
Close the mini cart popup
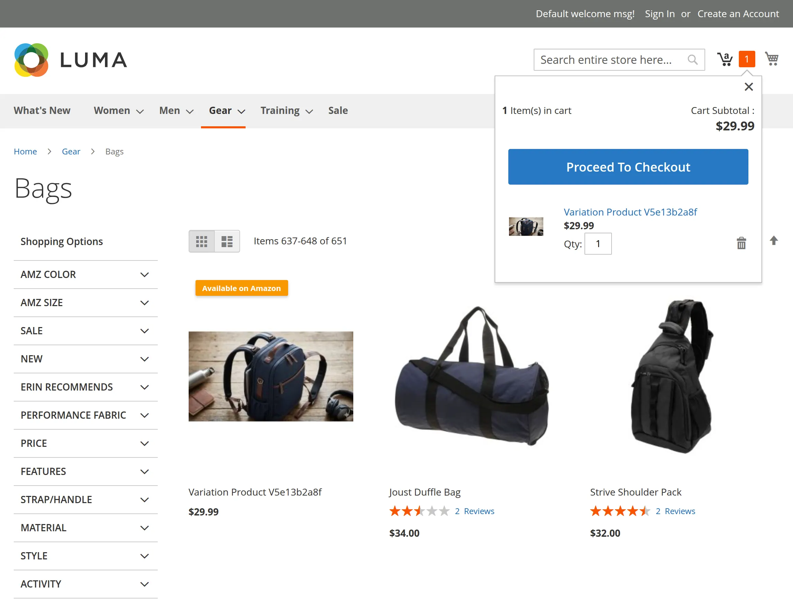click(x=749, y=86)
